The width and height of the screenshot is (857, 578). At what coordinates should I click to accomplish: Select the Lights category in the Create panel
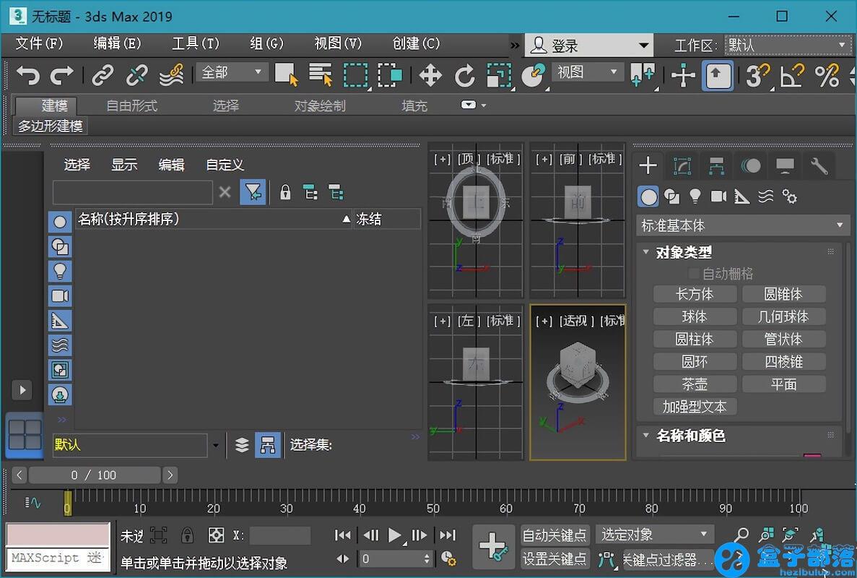(x=695, y=197)
